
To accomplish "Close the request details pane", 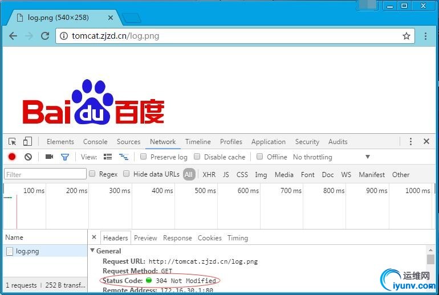I will point(94,237).
